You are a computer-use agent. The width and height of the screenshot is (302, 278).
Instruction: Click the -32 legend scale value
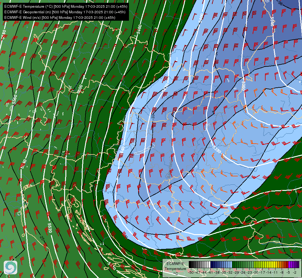[x=230, y=272]
